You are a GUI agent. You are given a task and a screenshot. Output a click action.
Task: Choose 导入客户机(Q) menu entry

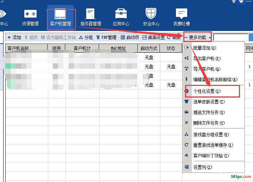coord(214,69)
